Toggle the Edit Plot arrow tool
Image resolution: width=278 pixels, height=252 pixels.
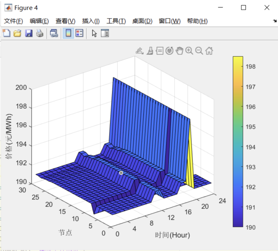click(94, 33)
